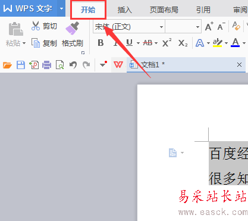
Task: Click the undo arrow icon
Action: coord(73,65)
